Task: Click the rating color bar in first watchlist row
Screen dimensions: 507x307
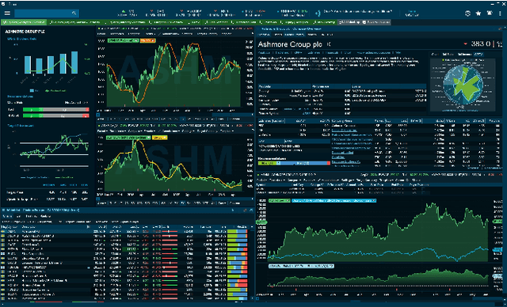Action: (237, 232)
